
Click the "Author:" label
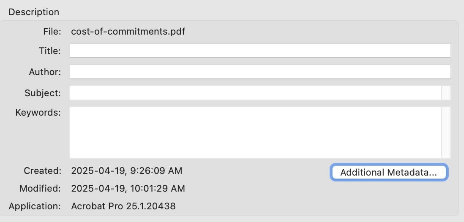pos(45,72)
